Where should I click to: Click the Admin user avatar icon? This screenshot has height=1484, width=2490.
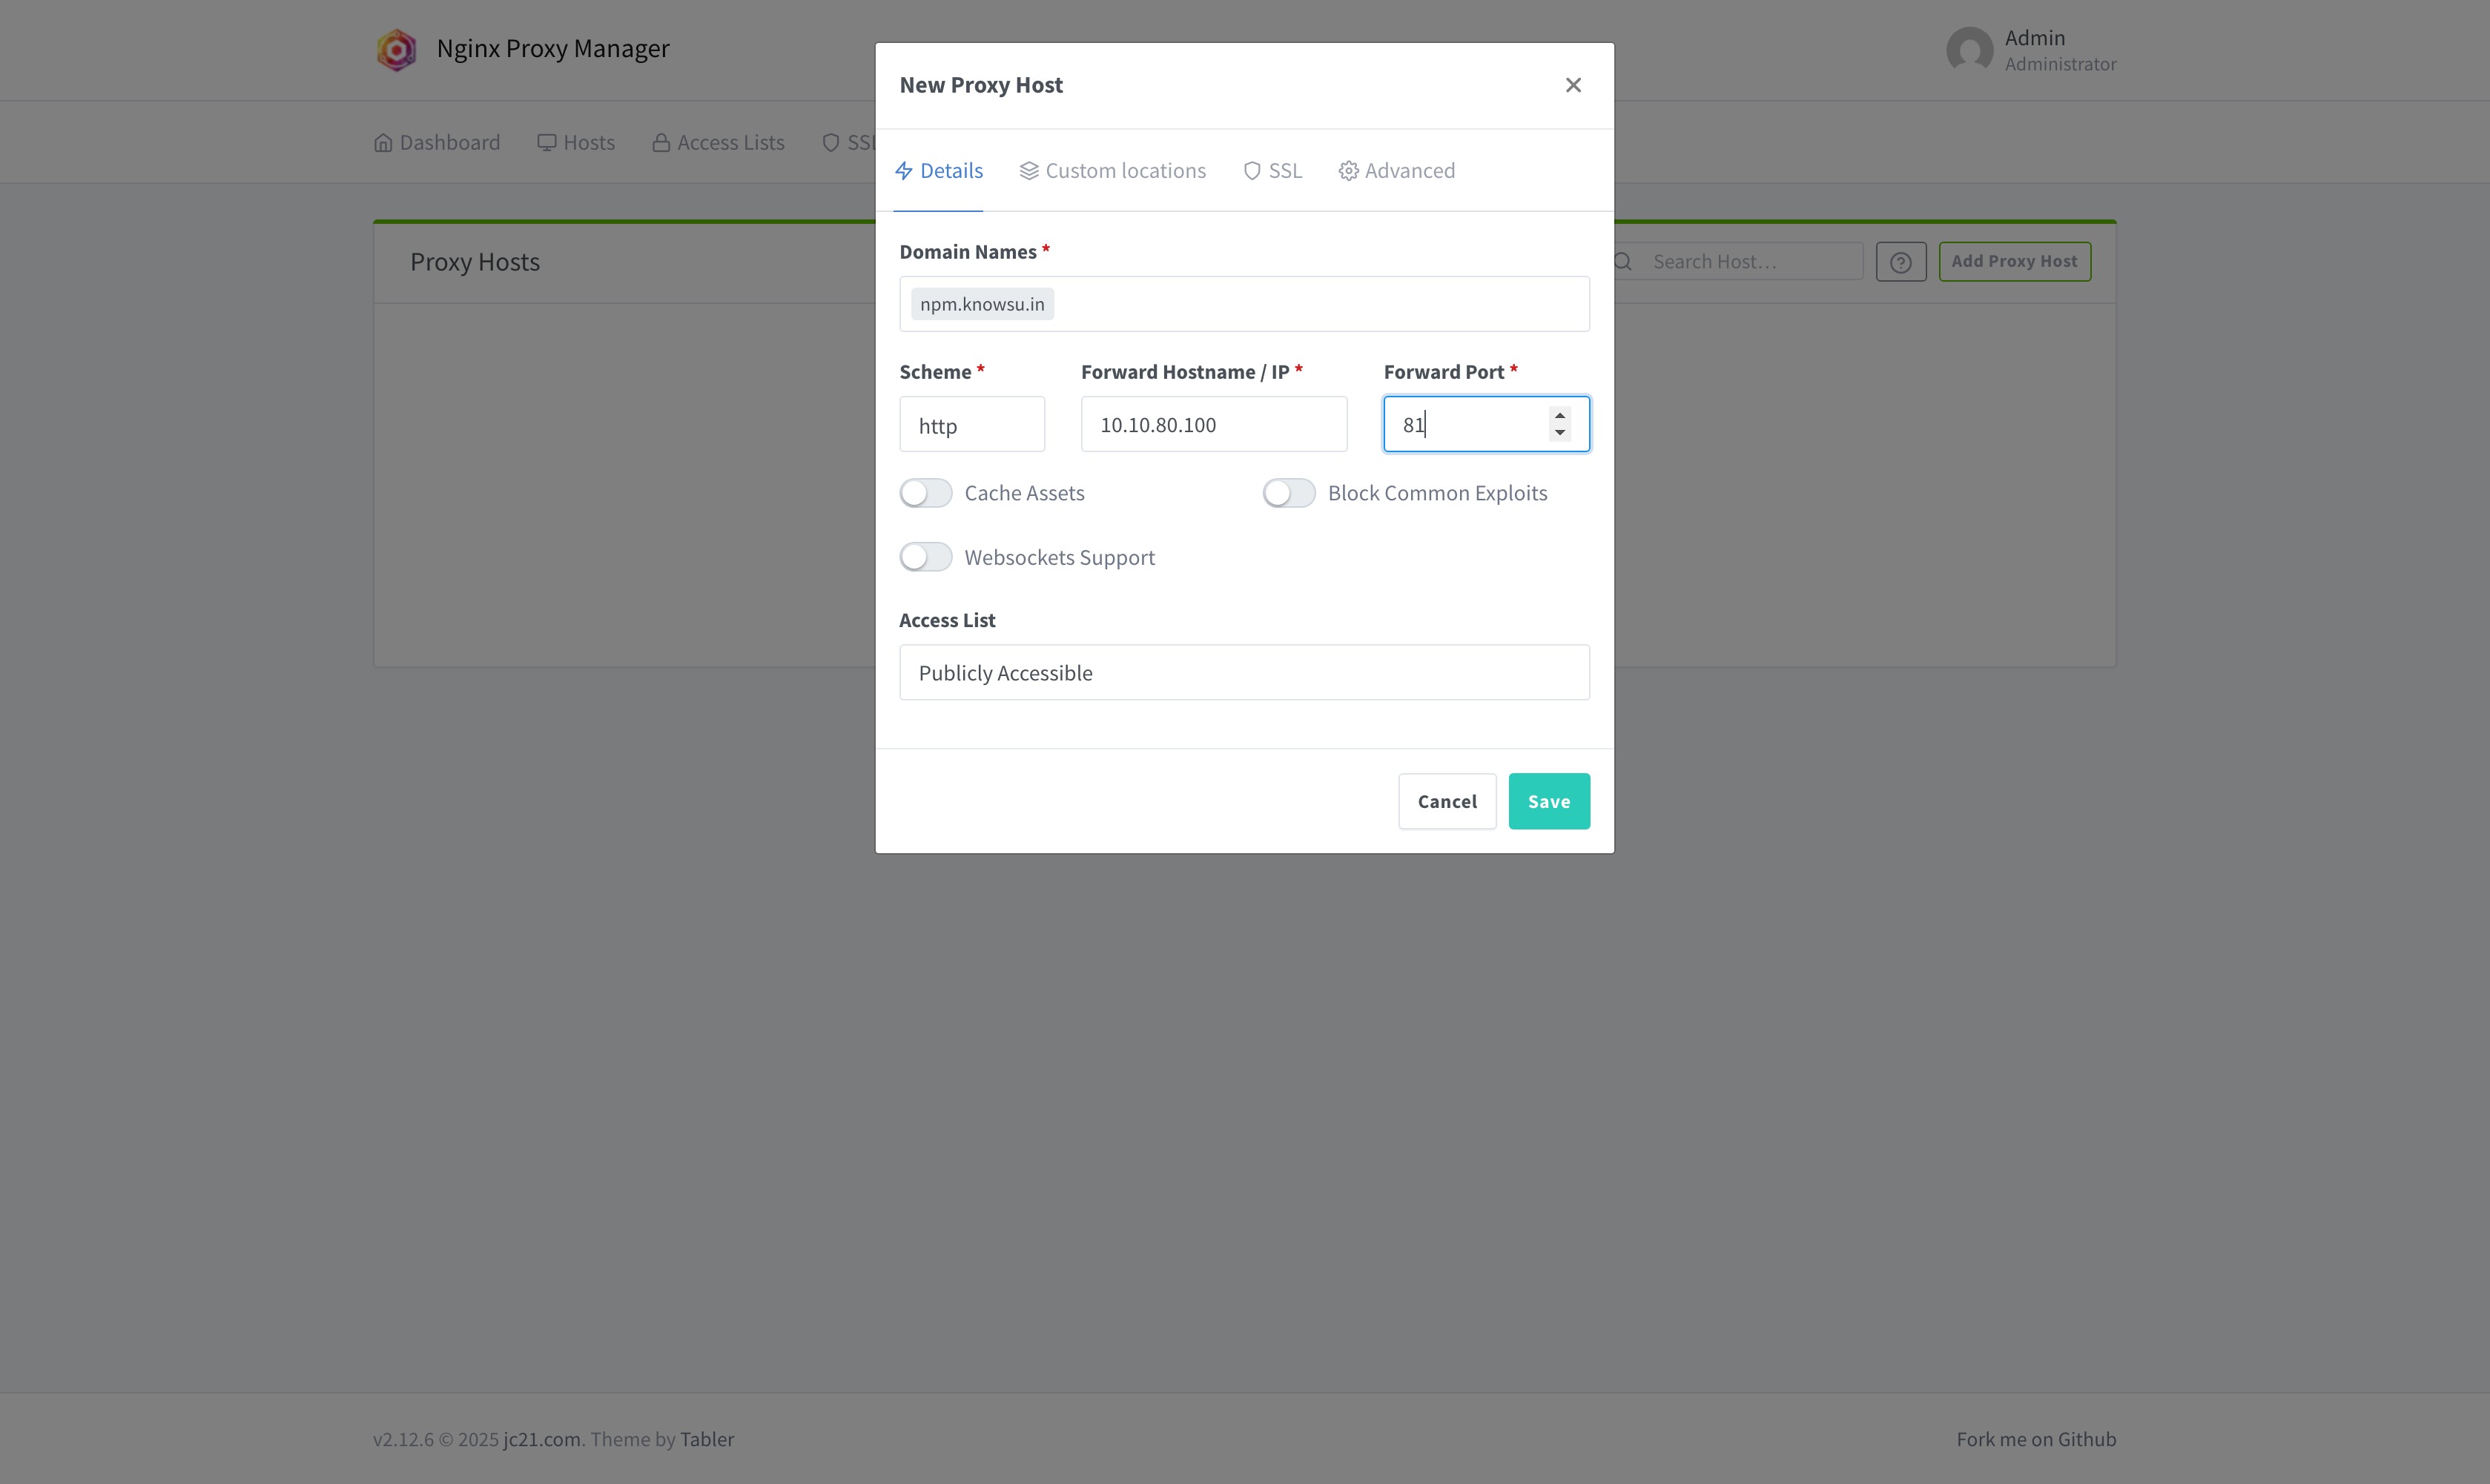point(1969,49)
